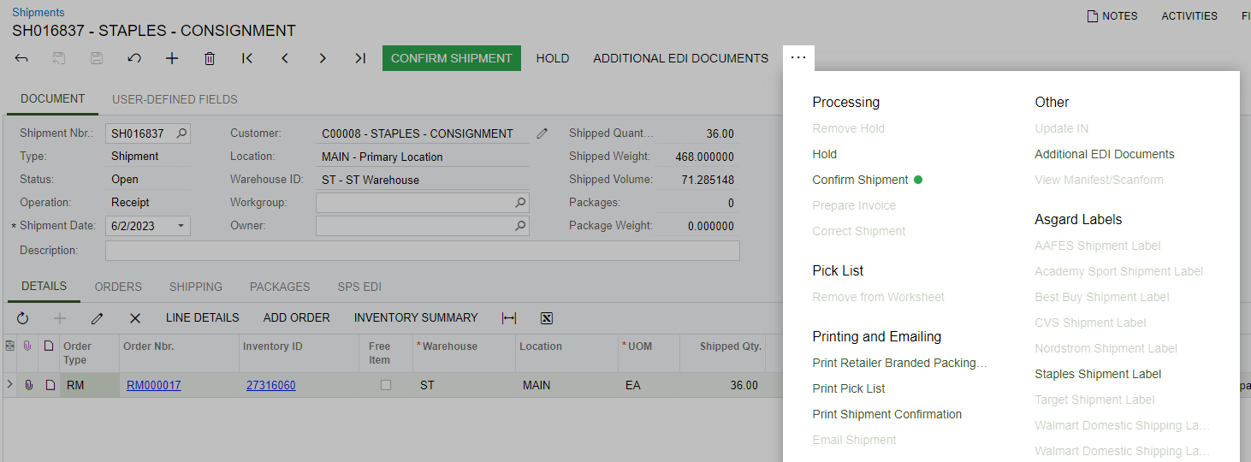The image size is (1251, 462).
Task: Go to previous record arrow
Action: [285, 58]
